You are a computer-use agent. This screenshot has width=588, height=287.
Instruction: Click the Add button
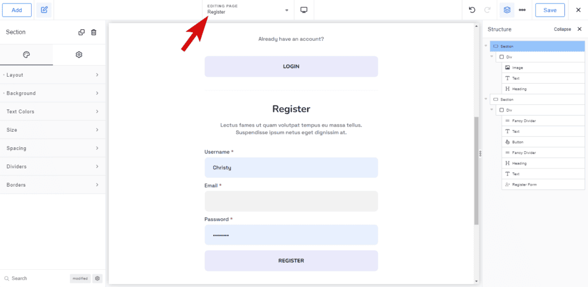coord(17,10)
